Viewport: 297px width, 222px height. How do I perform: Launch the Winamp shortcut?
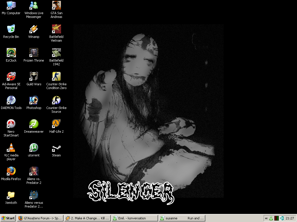[x=34, y=29]
